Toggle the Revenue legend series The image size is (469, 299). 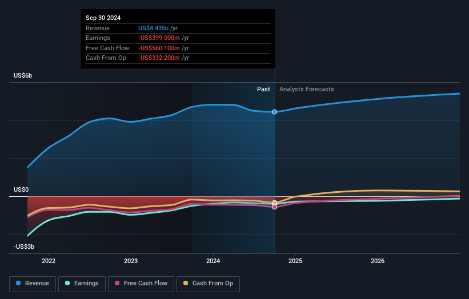point(33,284)
